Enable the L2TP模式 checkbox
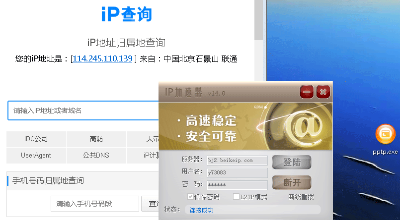Screen dimensions: 400x220 [236, 197]
